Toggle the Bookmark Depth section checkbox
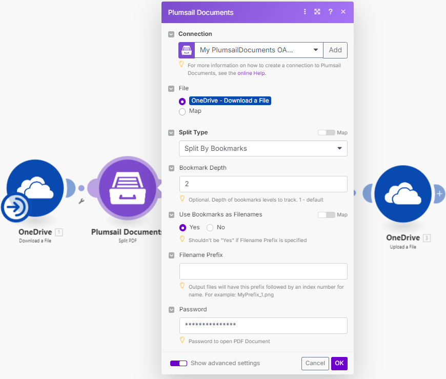Image resolution: width=446 pixels, height=379 pixels. [172, 168]
